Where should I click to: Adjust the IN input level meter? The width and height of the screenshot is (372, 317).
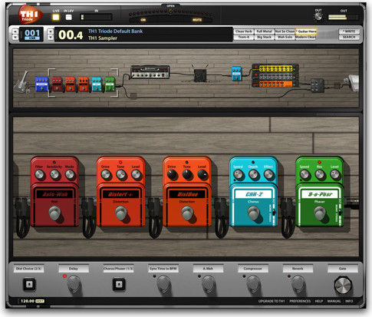[x=96, y=17]
